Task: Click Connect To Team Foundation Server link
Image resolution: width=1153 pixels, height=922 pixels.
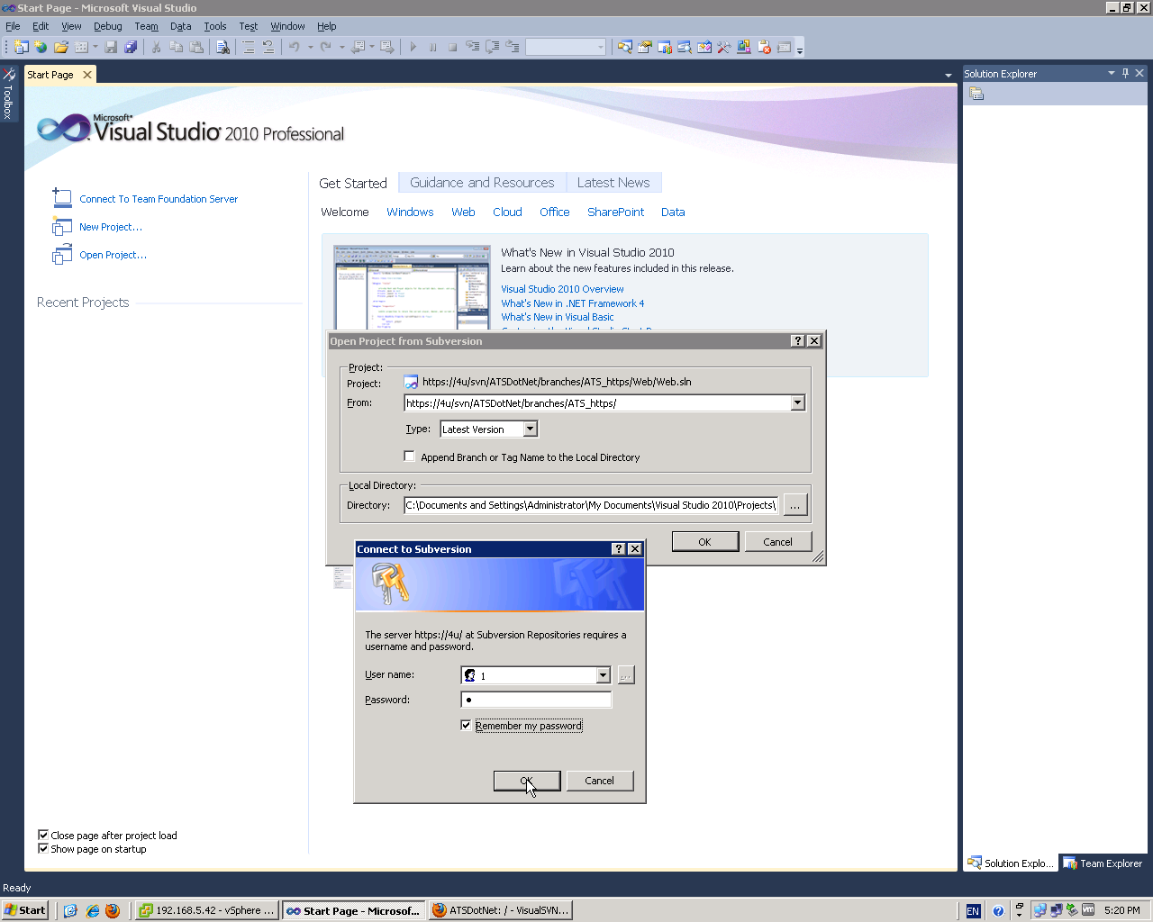Action: click(159, 199)
